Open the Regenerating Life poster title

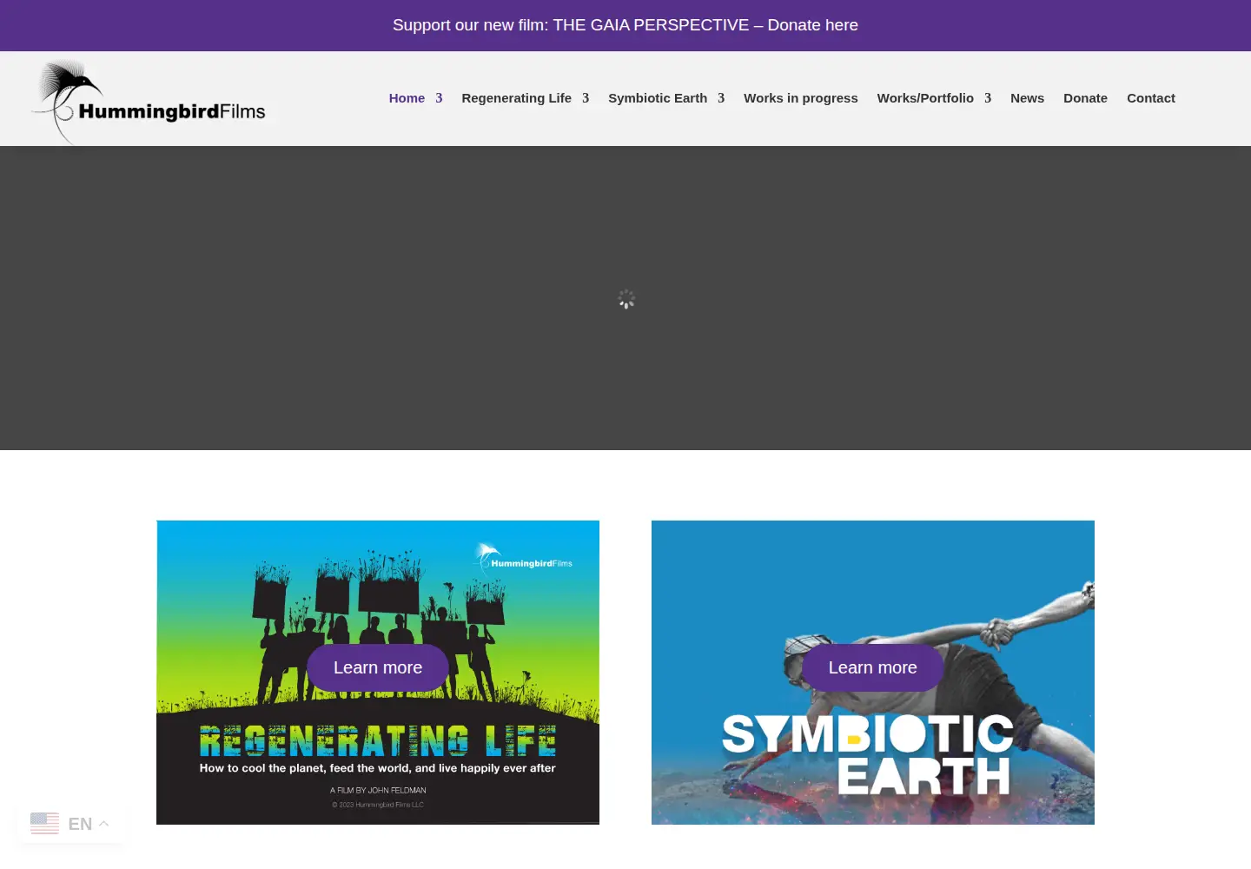(377, 741)
